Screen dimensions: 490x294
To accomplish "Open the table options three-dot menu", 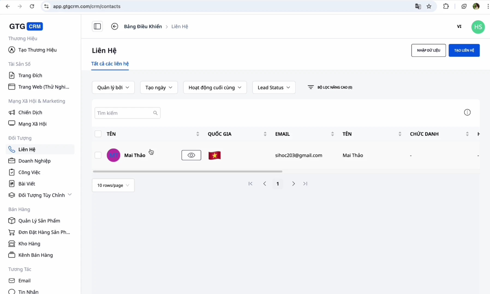I will coord(467,112).
